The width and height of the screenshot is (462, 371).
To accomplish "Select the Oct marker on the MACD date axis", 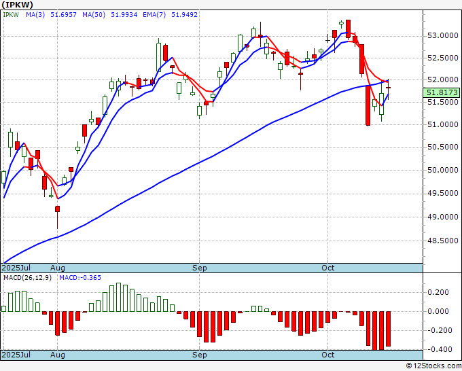I will point(328,355).
